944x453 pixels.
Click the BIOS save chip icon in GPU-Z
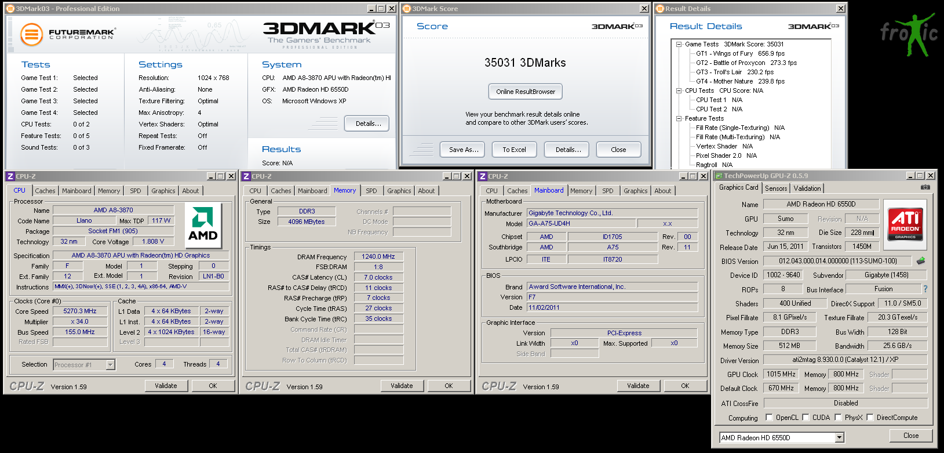point(920,261)
